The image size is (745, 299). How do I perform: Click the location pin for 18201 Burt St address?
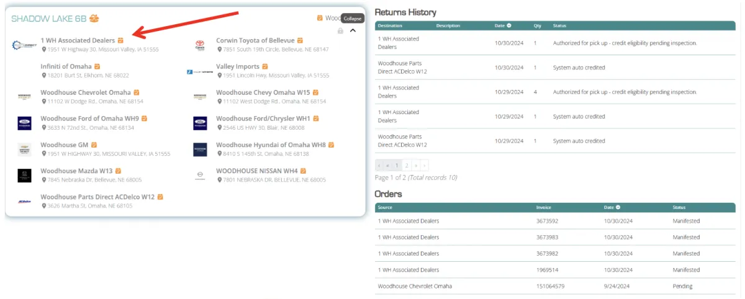click(44, 75)
